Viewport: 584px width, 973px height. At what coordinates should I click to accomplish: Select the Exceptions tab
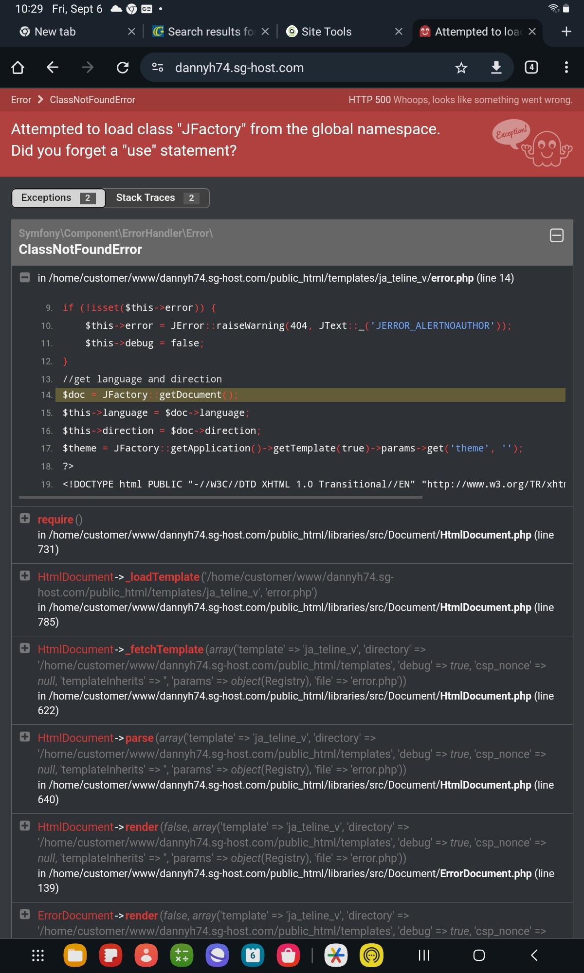[x=58, y=198]
